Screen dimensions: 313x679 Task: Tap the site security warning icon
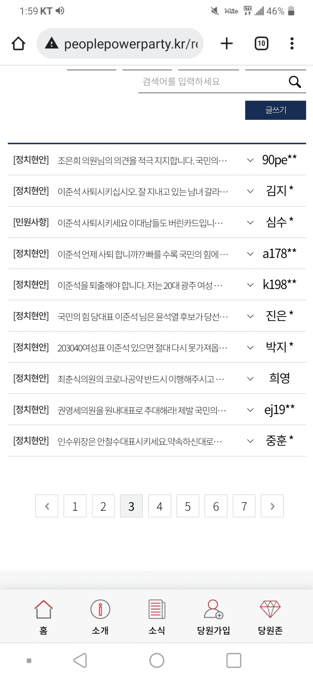52,43
